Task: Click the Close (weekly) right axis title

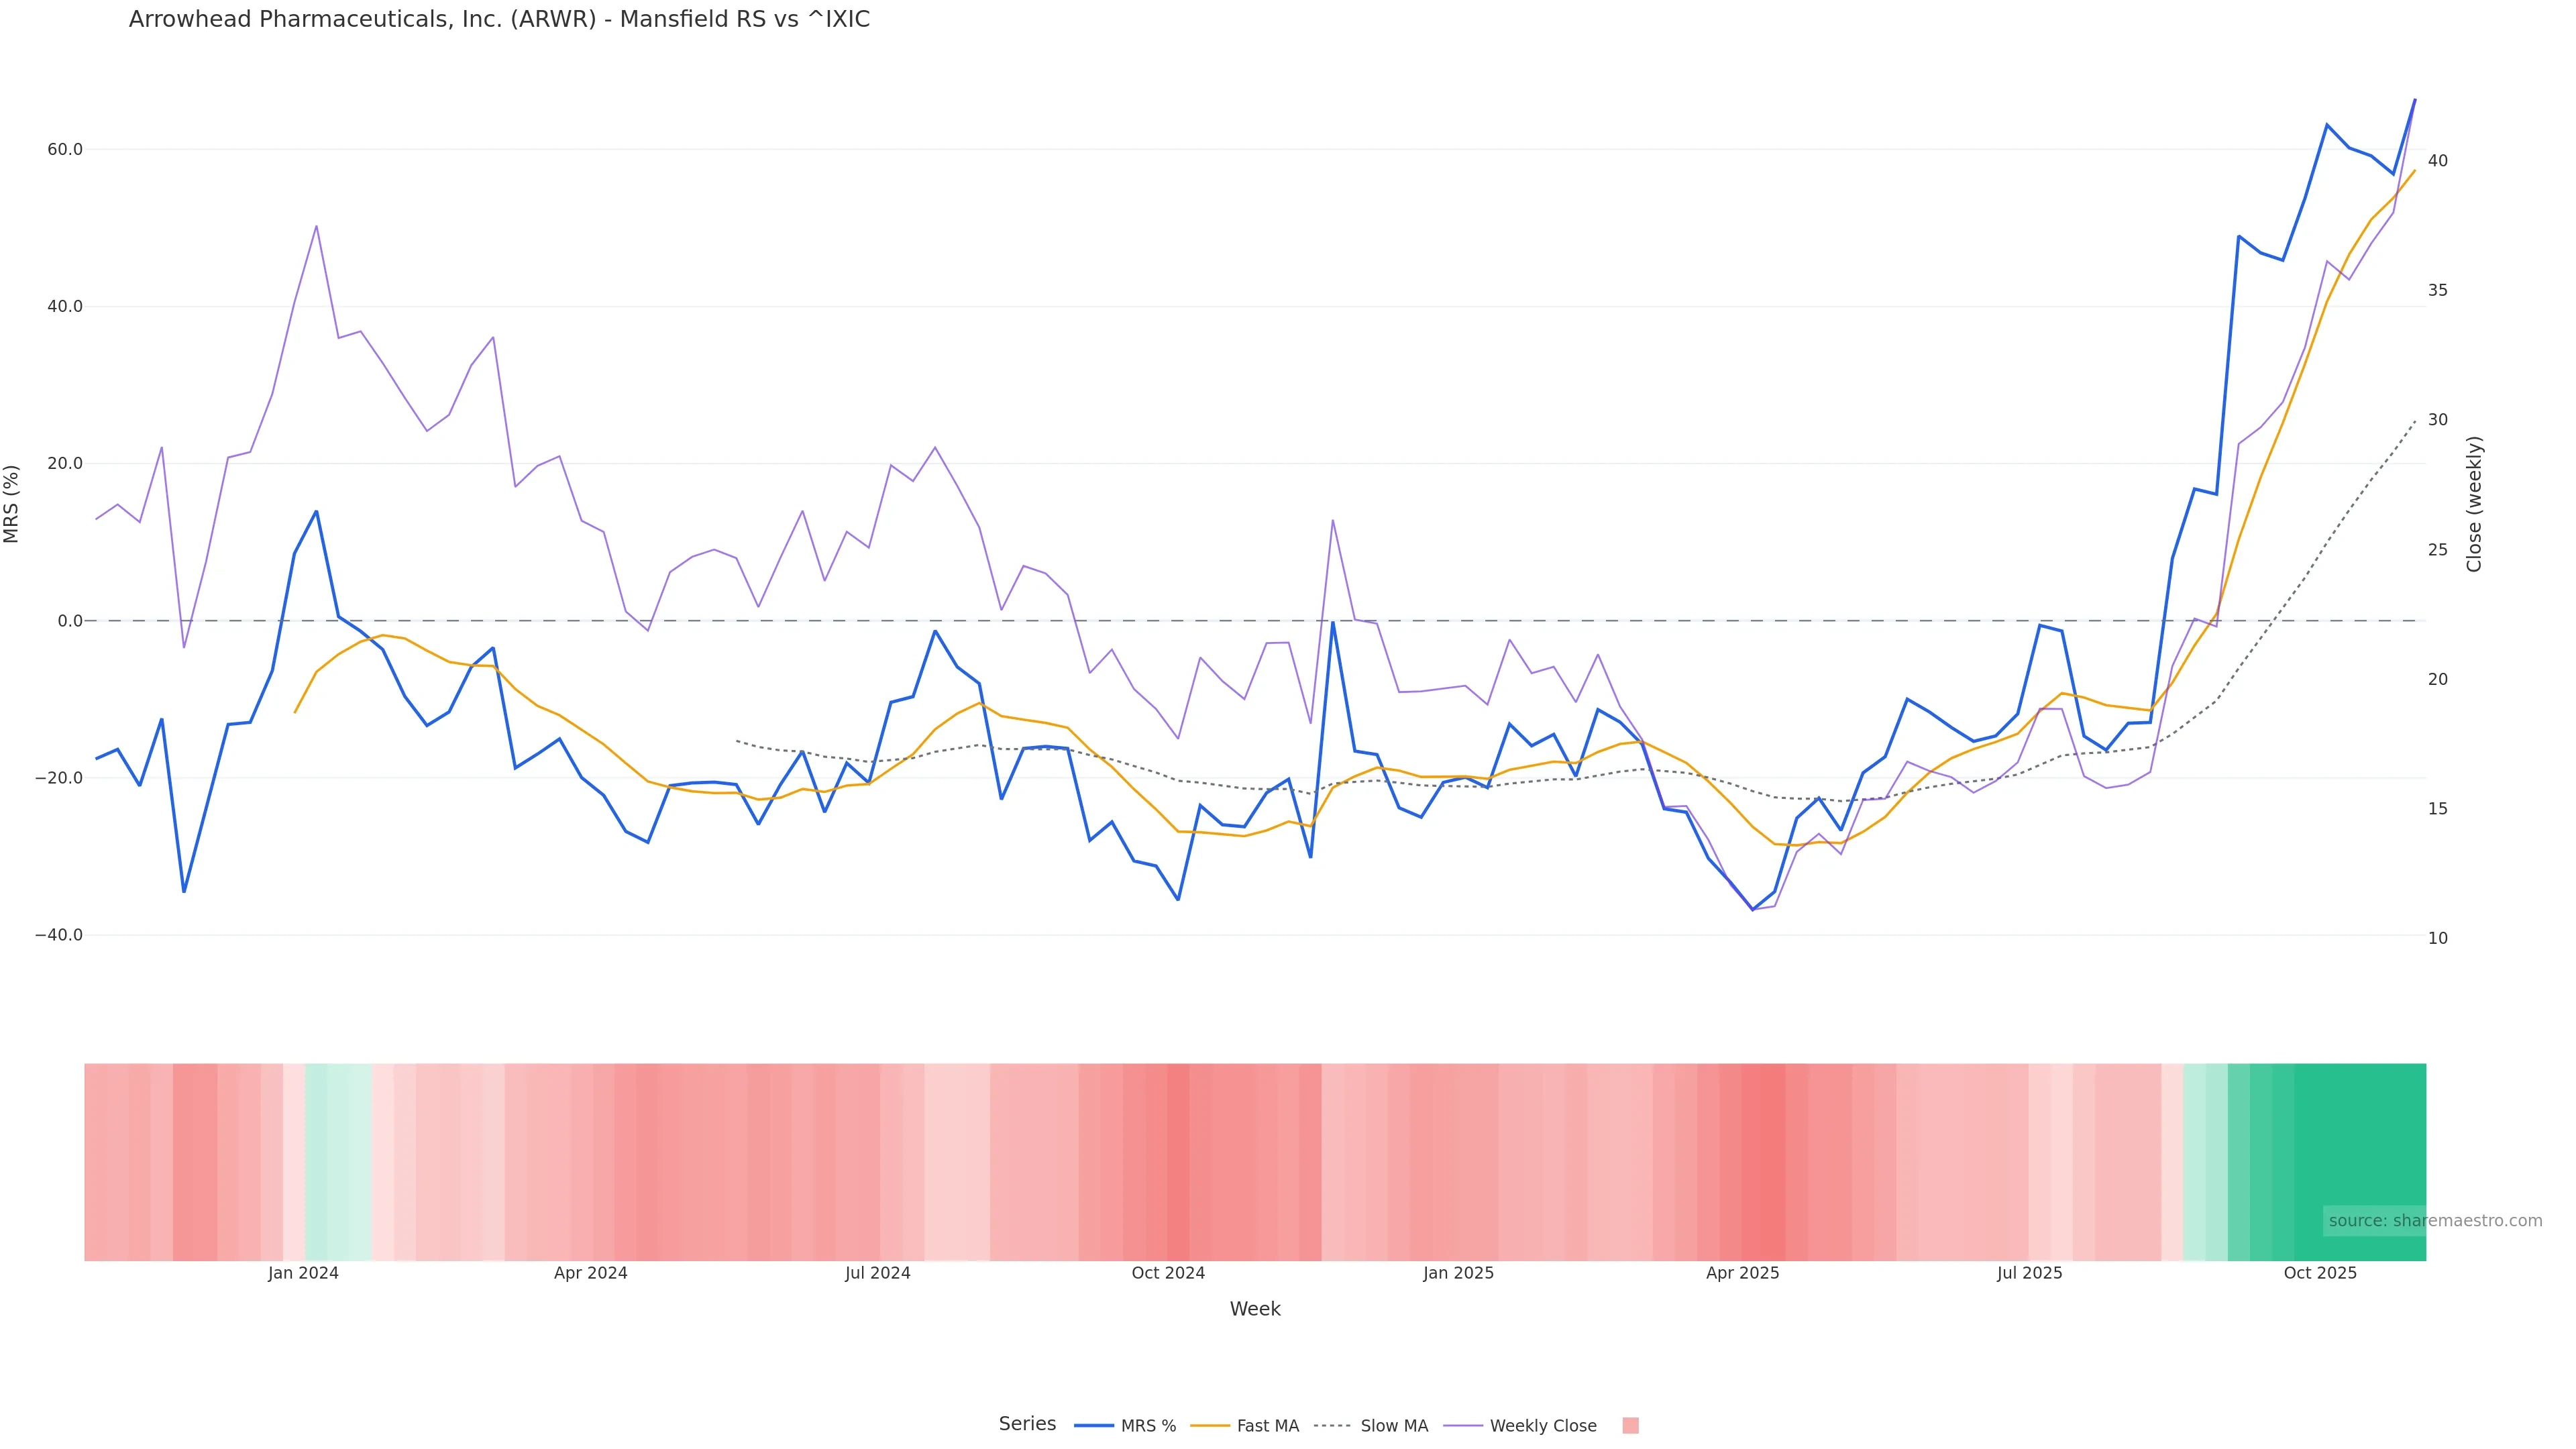Action: 2475,504
